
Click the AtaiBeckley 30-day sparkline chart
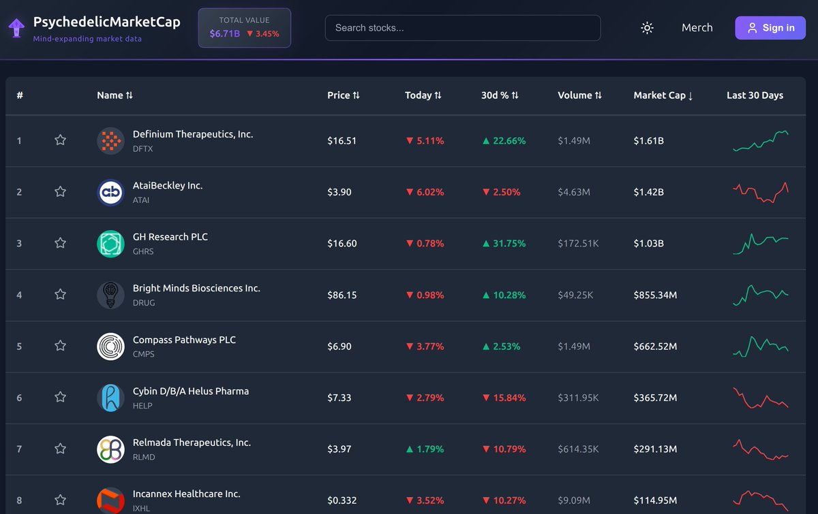click(x=761, y=192)
